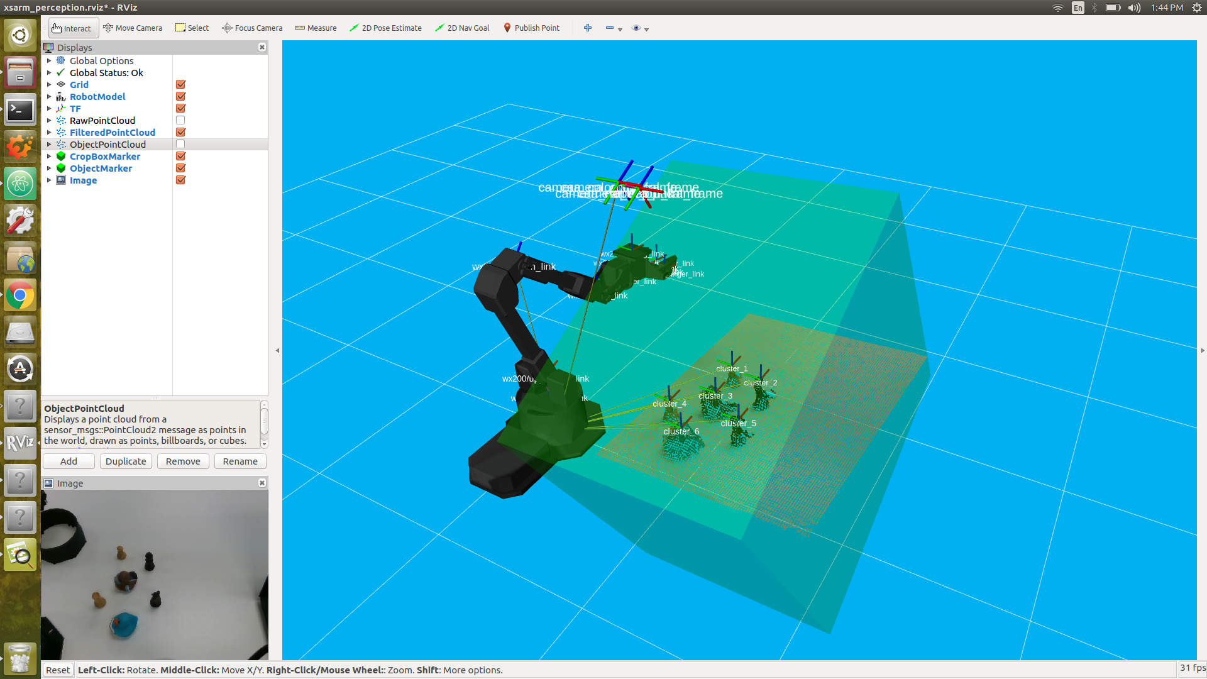Open the Ubuntu dash home icon

pyautogui.click(x=20, y=35)
